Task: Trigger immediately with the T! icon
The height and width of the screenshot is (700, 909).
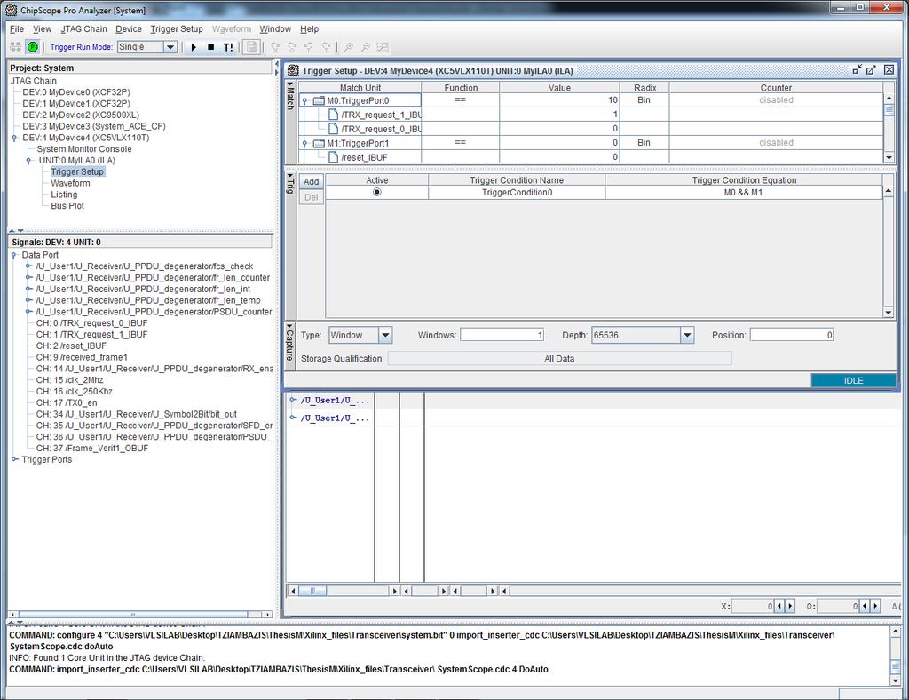Action: point(228,47)
